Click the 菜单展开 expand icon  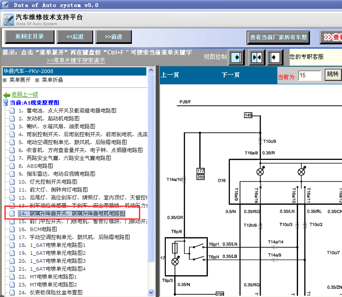(x=4, y=80)
